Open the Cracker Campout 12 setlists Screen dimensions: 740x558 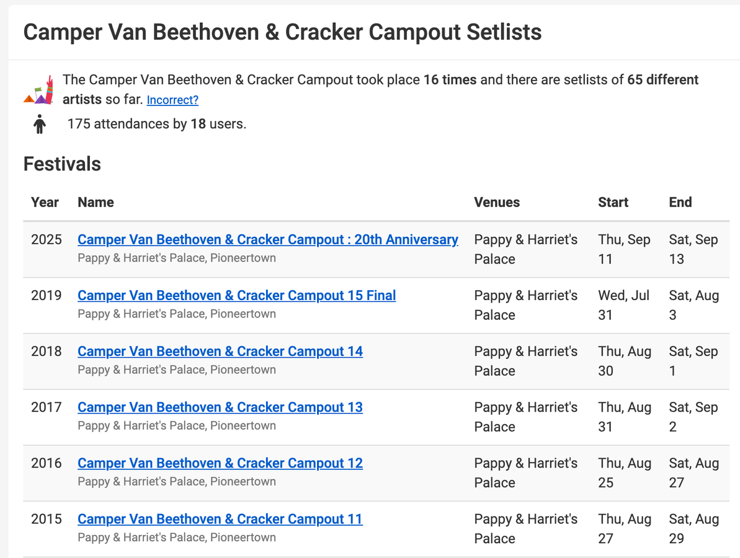[x=220, y=463]
